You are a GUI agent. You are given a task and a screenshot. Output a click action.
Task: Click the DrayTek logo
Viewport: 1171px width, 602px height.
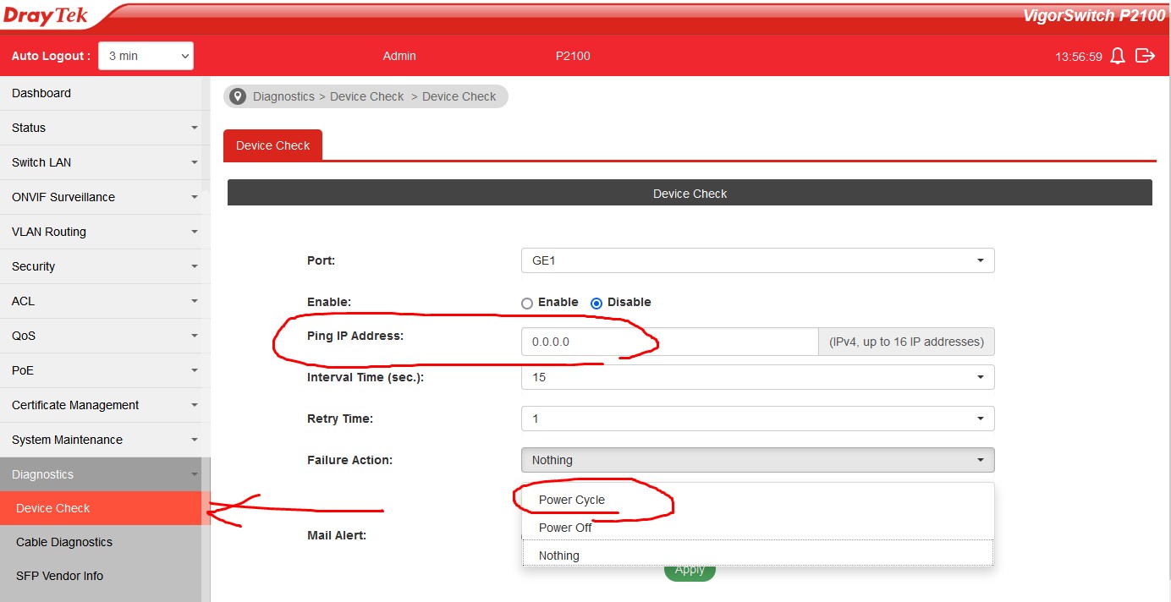pyautogui.click(x=46, y=15)
